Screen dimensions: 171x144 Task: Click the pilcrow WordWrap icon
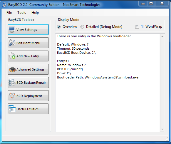pyautogui.click(x=142, y=26)
